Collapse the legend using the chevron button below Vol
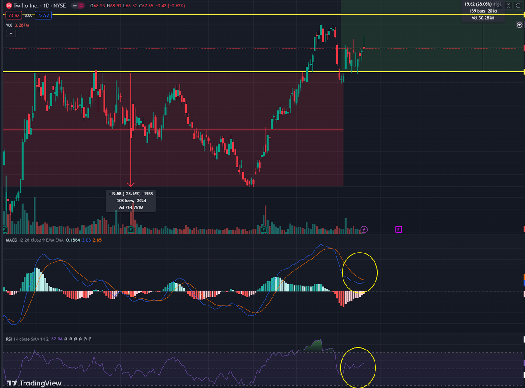Screen dimensions: 525x388 (10, 33)
